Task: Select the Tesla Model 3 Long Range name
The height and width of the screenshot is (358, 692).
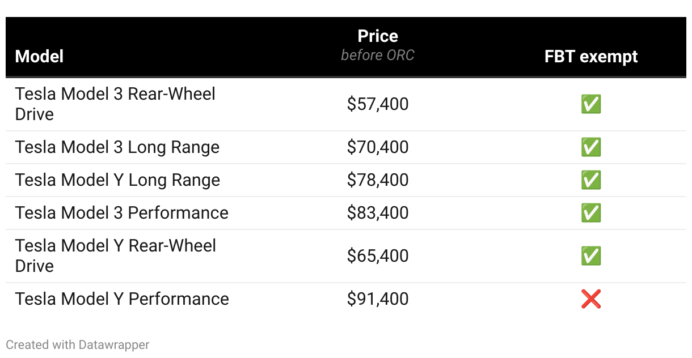Action: (117, 147)
